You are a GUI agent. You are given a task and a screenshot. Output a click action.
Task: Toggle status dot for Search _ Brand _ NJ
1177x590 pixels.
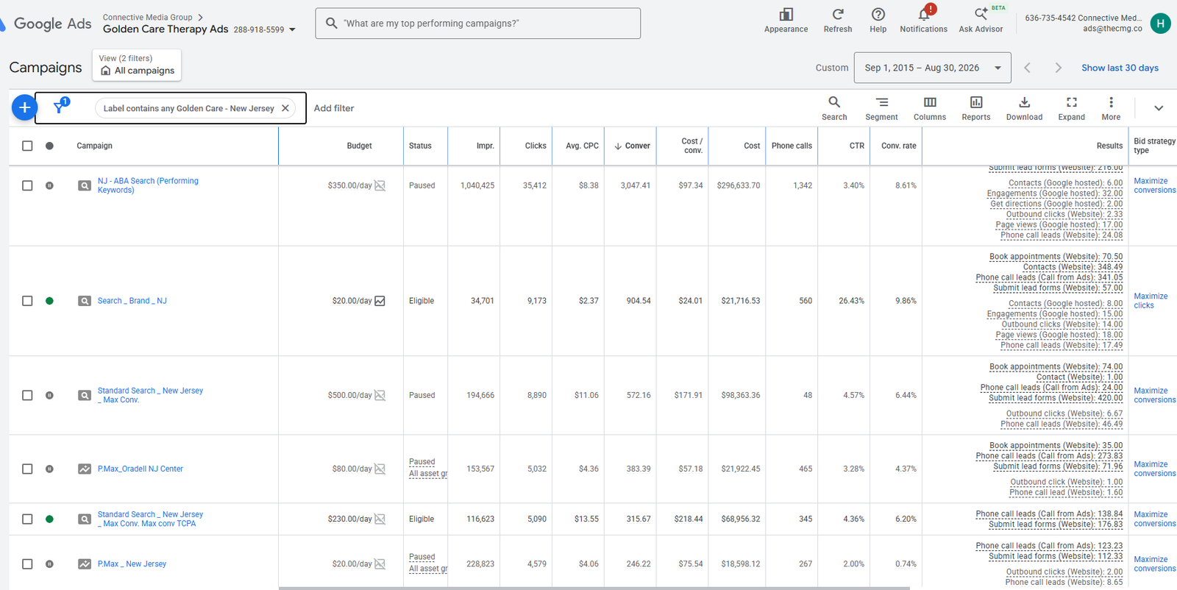point(49,301)
